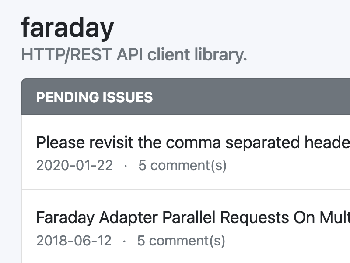Screen dimensions: 350x263
Task: Click the dot separator after 2018-06-12
Action: 124,242
